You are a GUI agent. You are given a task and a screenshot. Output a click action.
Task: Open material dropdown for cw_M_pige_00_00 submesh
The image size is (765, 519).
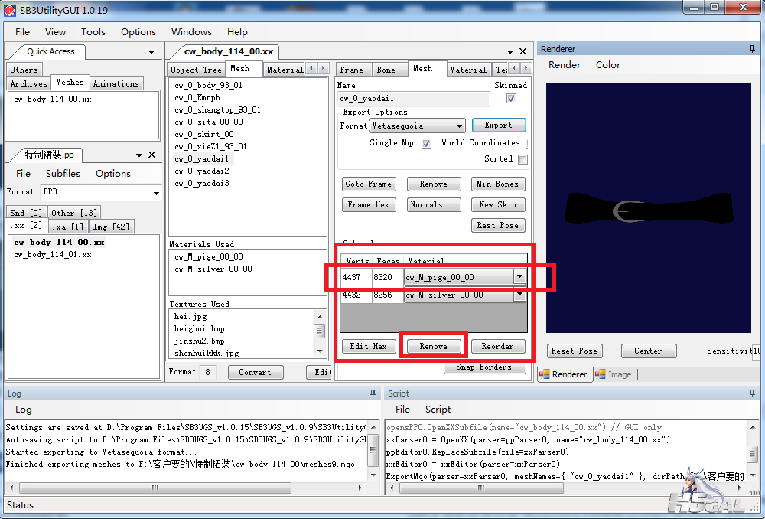(x=519, y=277)
